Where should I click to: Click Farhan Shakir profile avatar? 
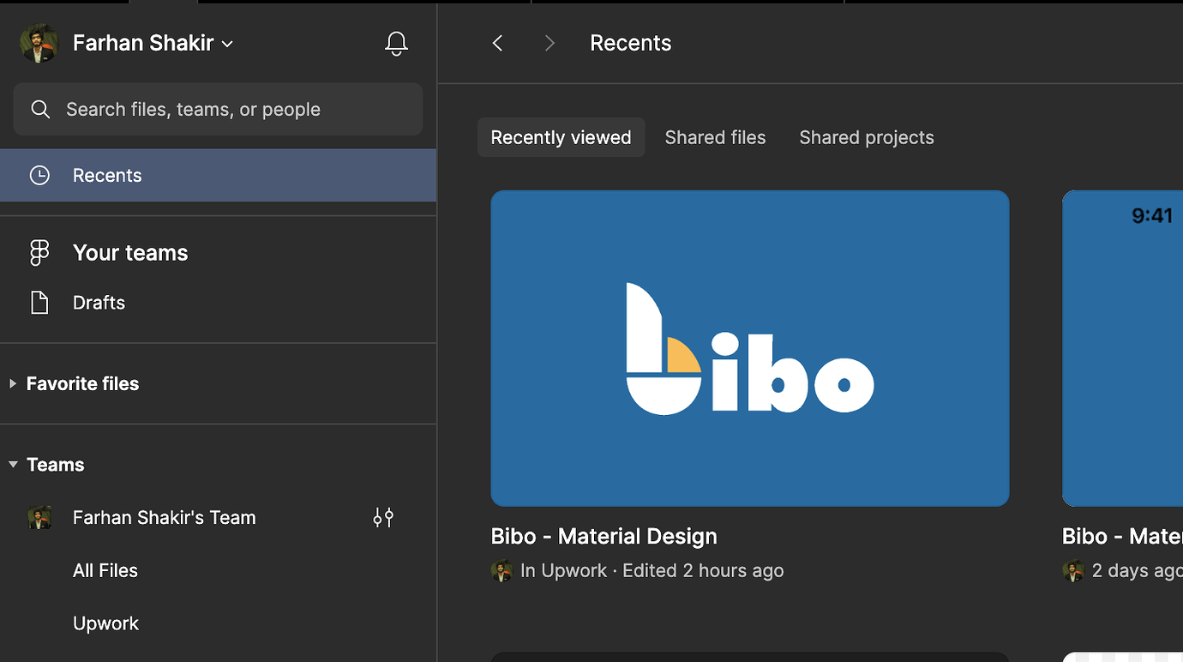tap(39, 43)
